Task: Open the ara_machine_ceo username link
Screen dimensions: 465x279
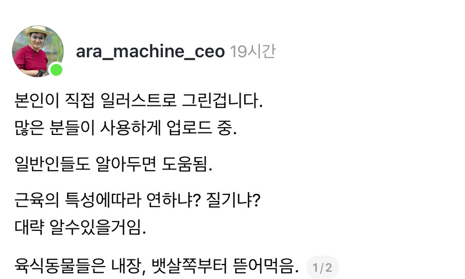Action: point(150,52)
